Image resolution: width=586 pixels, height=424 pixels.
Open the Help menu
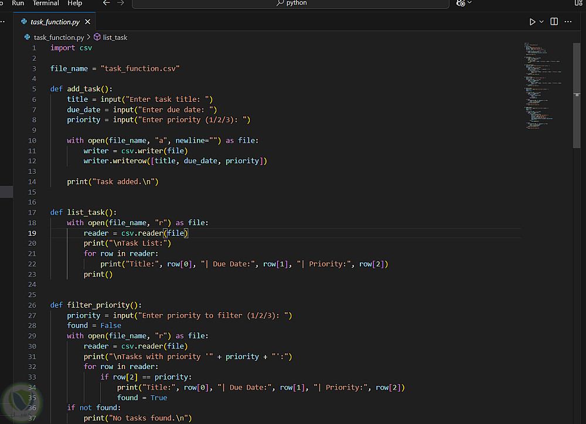pyautogui.click(x=75, y=3)
